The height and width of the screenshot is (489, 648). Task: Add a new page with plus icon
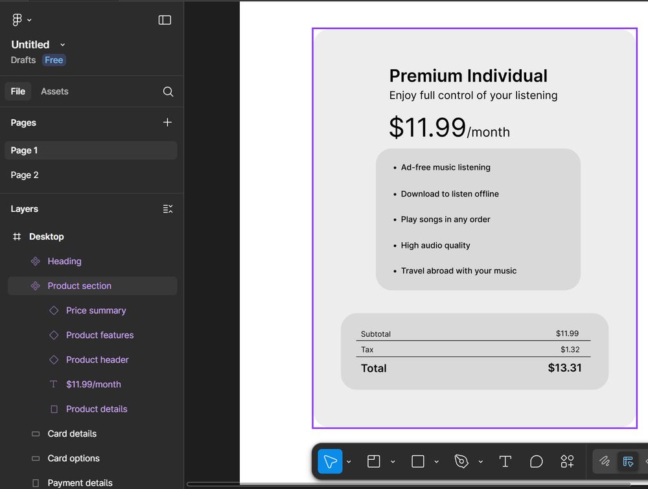pyautogui.click(x=167, y=122)
